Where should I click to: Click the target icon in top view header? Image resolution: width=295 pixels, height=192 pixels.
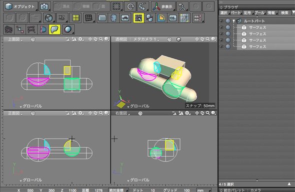[33, 39]
